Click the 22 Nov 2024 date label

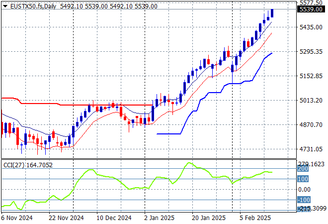coord(65,218)
